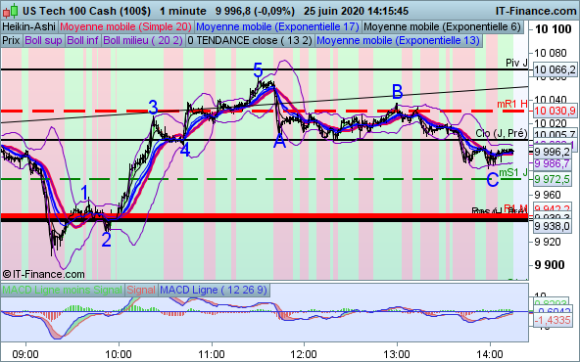Click the 10:00 time axis label
Image resolution: width=580 pixels, height=362 pixels.
click(119, 354)
